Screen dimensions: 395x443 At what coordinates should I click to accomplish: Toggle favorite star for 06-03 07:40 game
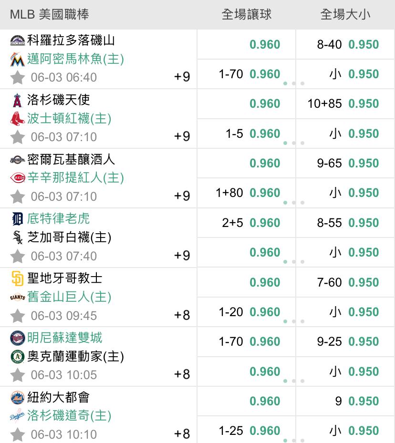point(18,256)
